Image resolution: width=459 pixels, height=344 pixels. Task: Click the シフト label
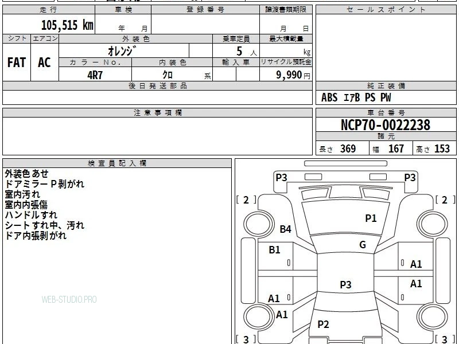pos(17,38)
